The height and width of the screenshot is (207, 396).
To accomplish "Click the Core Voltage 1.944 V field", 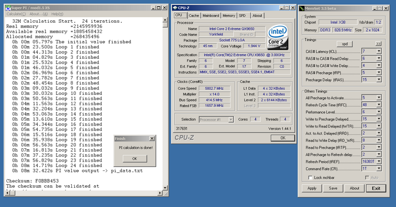I will pyautogui.click(x=254, y=46).
